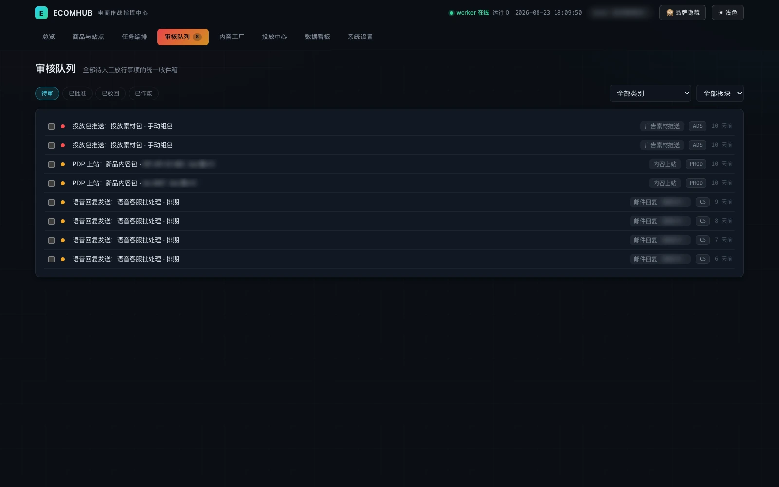This screenshot has height=487, width=779.
Task: Click the green worker online status dot
Action: (451, 13)
